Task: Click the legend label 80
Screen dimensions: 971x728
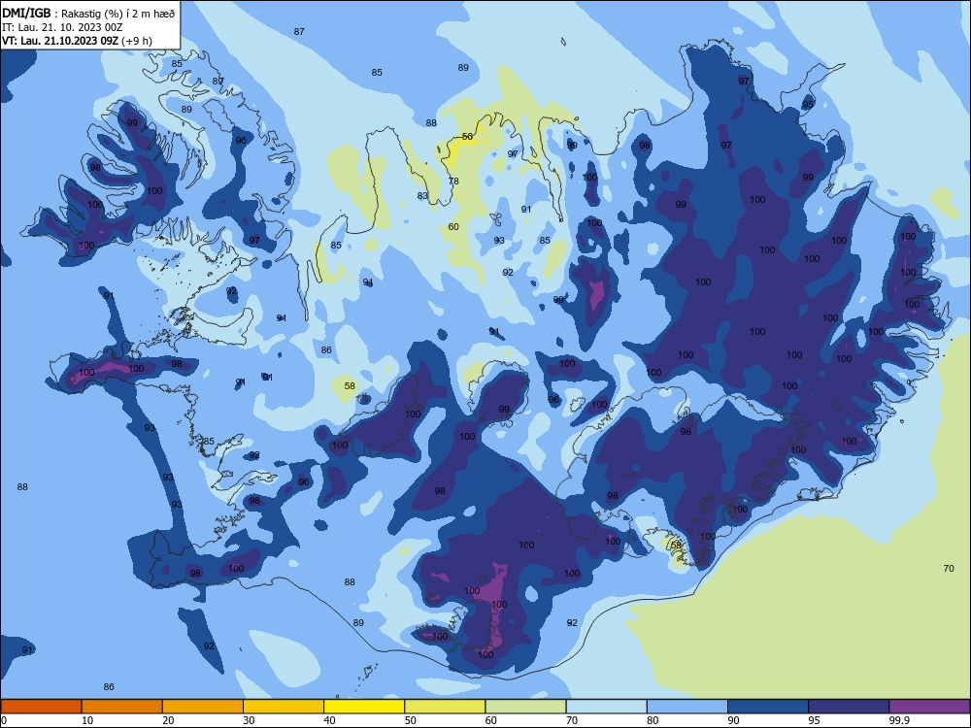Action: point(653,720)
